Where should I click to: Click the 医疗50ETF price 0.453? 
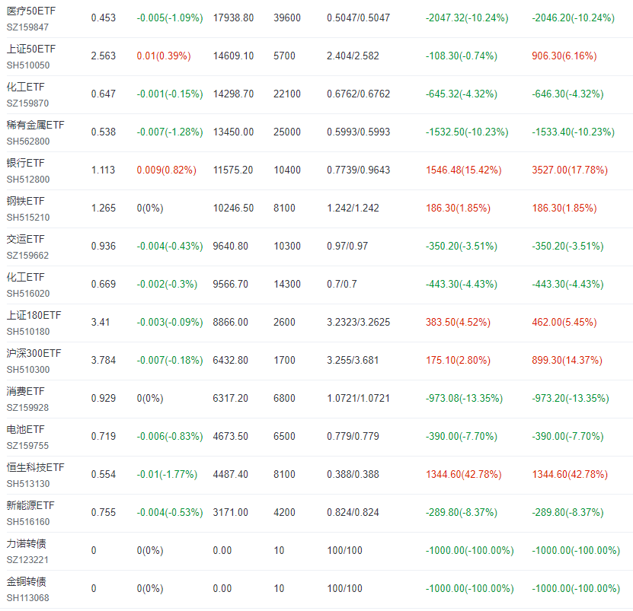[x=104, y=18]
